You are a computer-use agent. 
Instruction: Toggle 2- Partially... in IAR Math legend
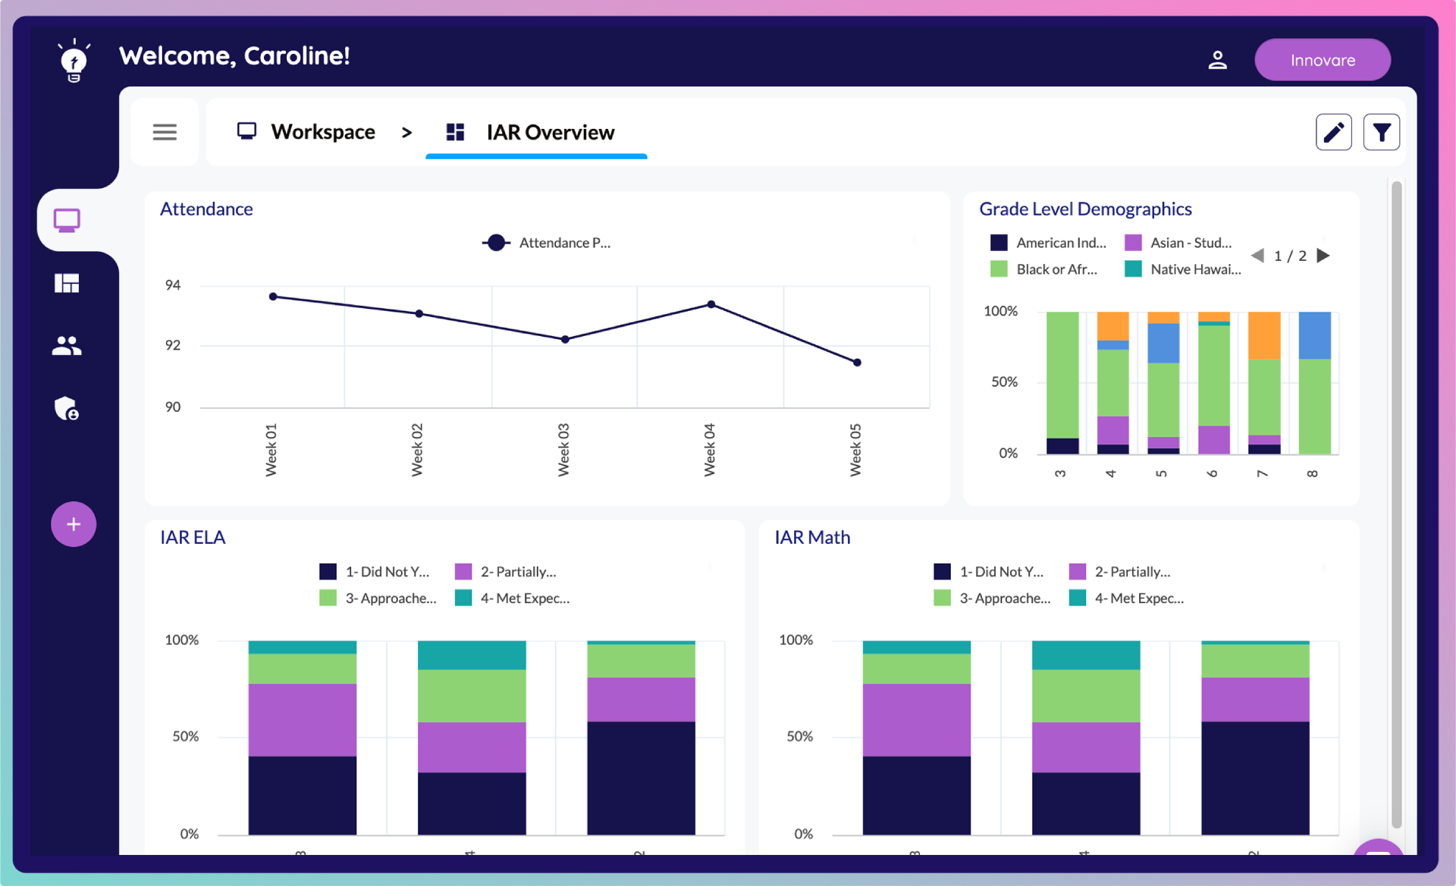pyautogui.click(x=1120, y=571)
